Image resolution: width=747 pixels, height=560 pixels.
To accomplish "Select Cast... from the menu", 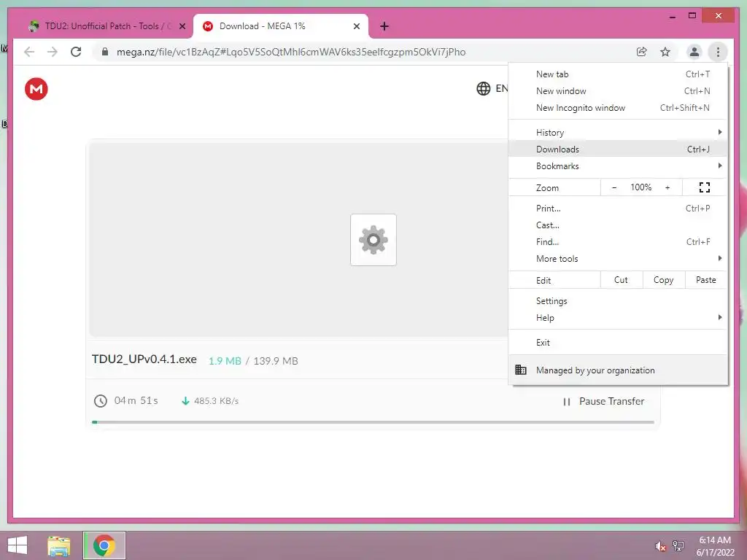I will click(618, 225).
